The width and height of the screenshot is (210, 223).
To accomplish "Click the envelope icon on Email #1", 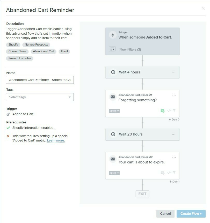I will coord(113,97).
